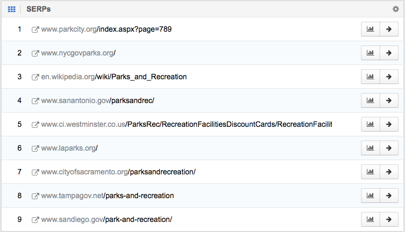Viewport: 405px width, 232px height.
Task: Open the www.laparks.org link
Action: (x=69, y=148)
